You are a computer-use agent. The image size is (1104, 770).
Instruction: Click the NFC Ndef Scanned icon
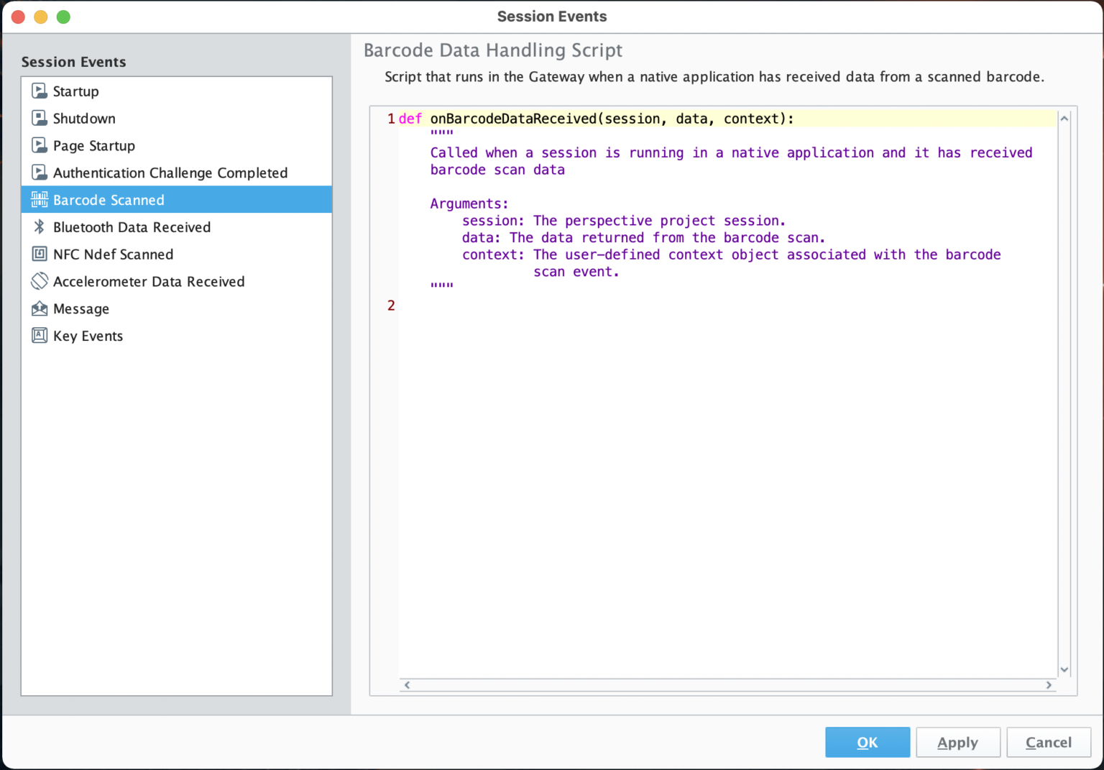(40, 254)
